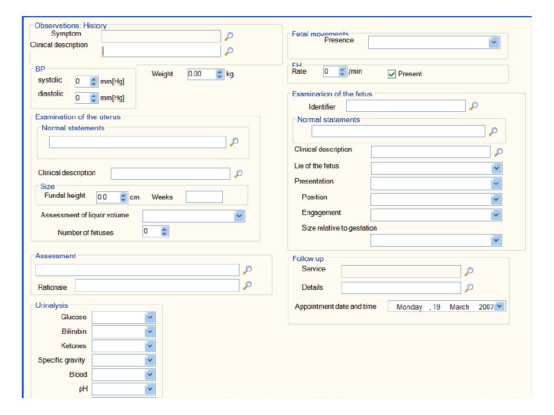Open lookup for History Clinical description
This screenshot has height=415, width=554.
click(x=229, y=51)
